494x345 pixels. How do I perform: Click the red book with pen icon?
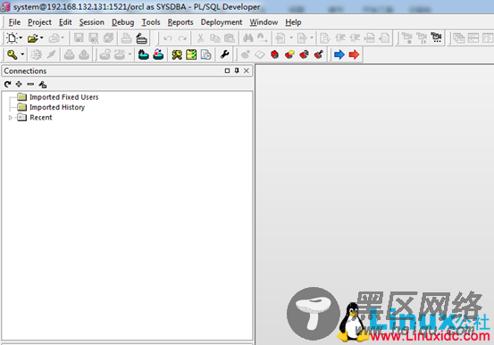coord(319,54)
